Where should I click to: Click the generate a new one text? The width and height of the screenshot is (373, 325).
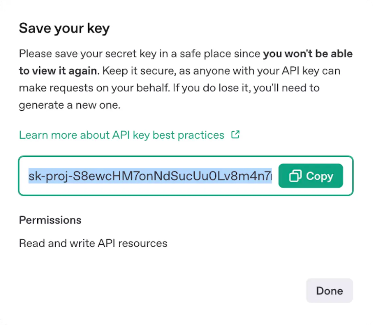click(70, 105)
